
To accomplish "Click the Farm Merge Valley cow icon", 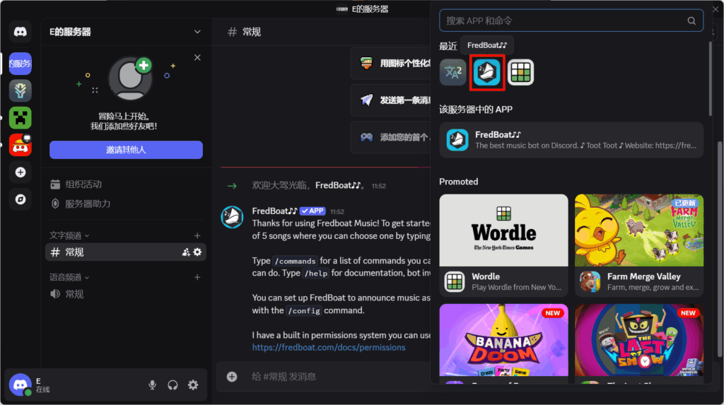I will (590, 282).
